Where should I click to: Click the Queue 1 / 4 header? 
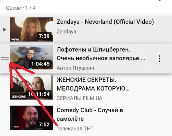pos(21,8)
